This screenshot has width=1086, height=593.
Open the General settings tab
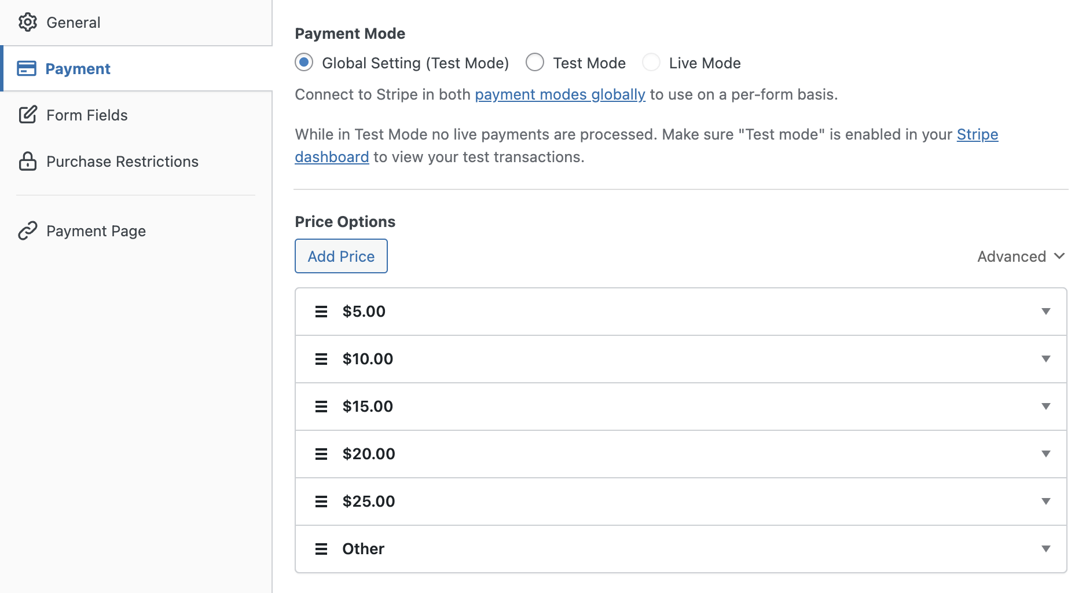(x=73, y=22)
